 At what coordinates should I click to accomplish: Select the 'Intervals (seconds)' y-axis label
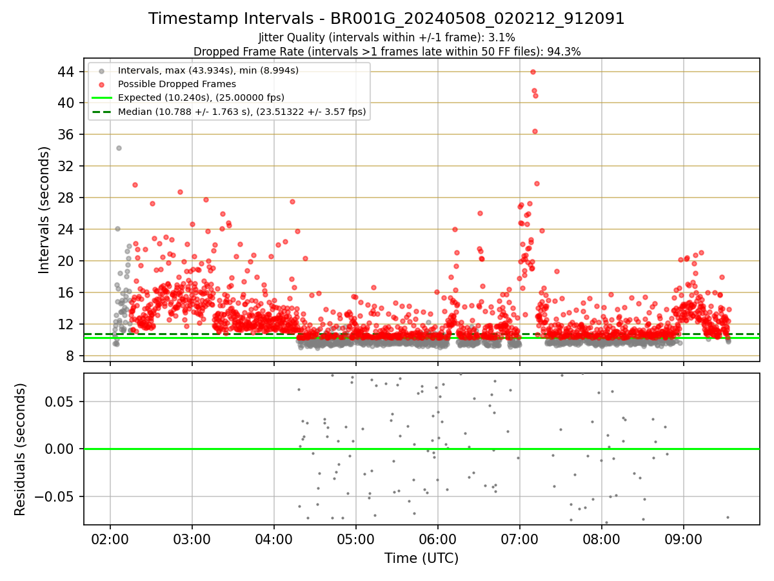[44, 210]
